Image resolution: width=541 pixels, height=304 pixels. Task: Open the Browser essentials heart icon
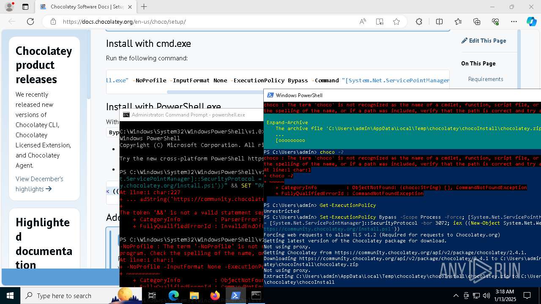pyautogui.click(x=496, y=22)
